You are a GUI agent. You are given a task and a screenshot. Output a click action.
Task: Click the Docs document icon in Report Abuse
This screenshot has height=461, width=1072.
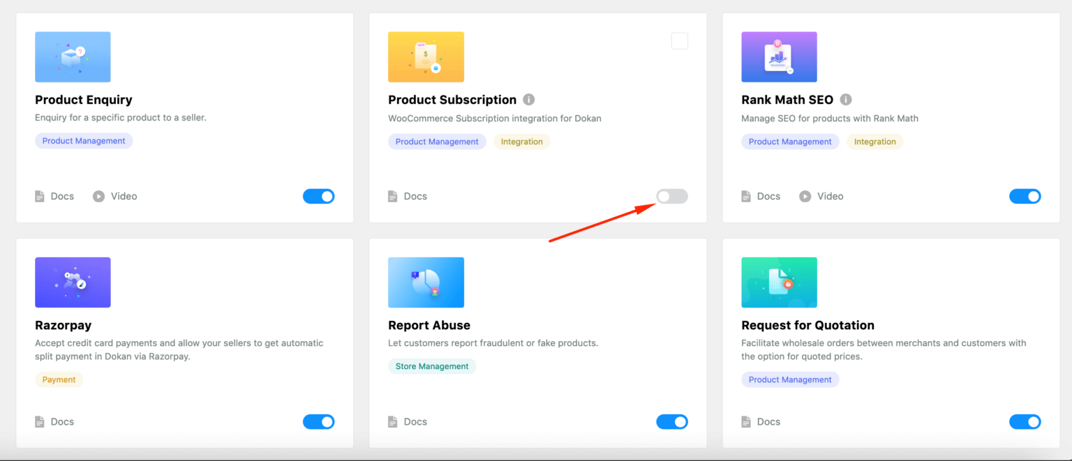pos(393,422)
